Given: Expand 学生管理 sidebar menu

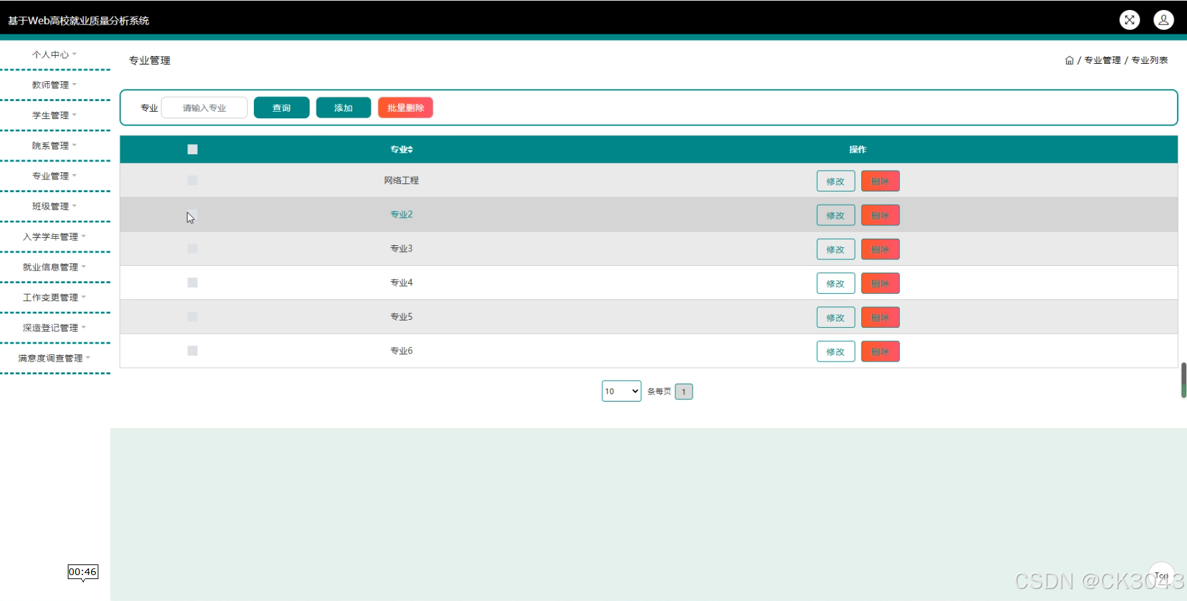Looking at the screenshot, I should point(54,116).
